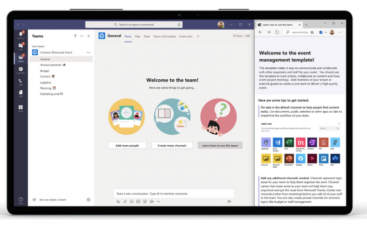The width and height of the screenshot is (367, 225).
Task: Open a new browser tab
Action: point(306,24)
